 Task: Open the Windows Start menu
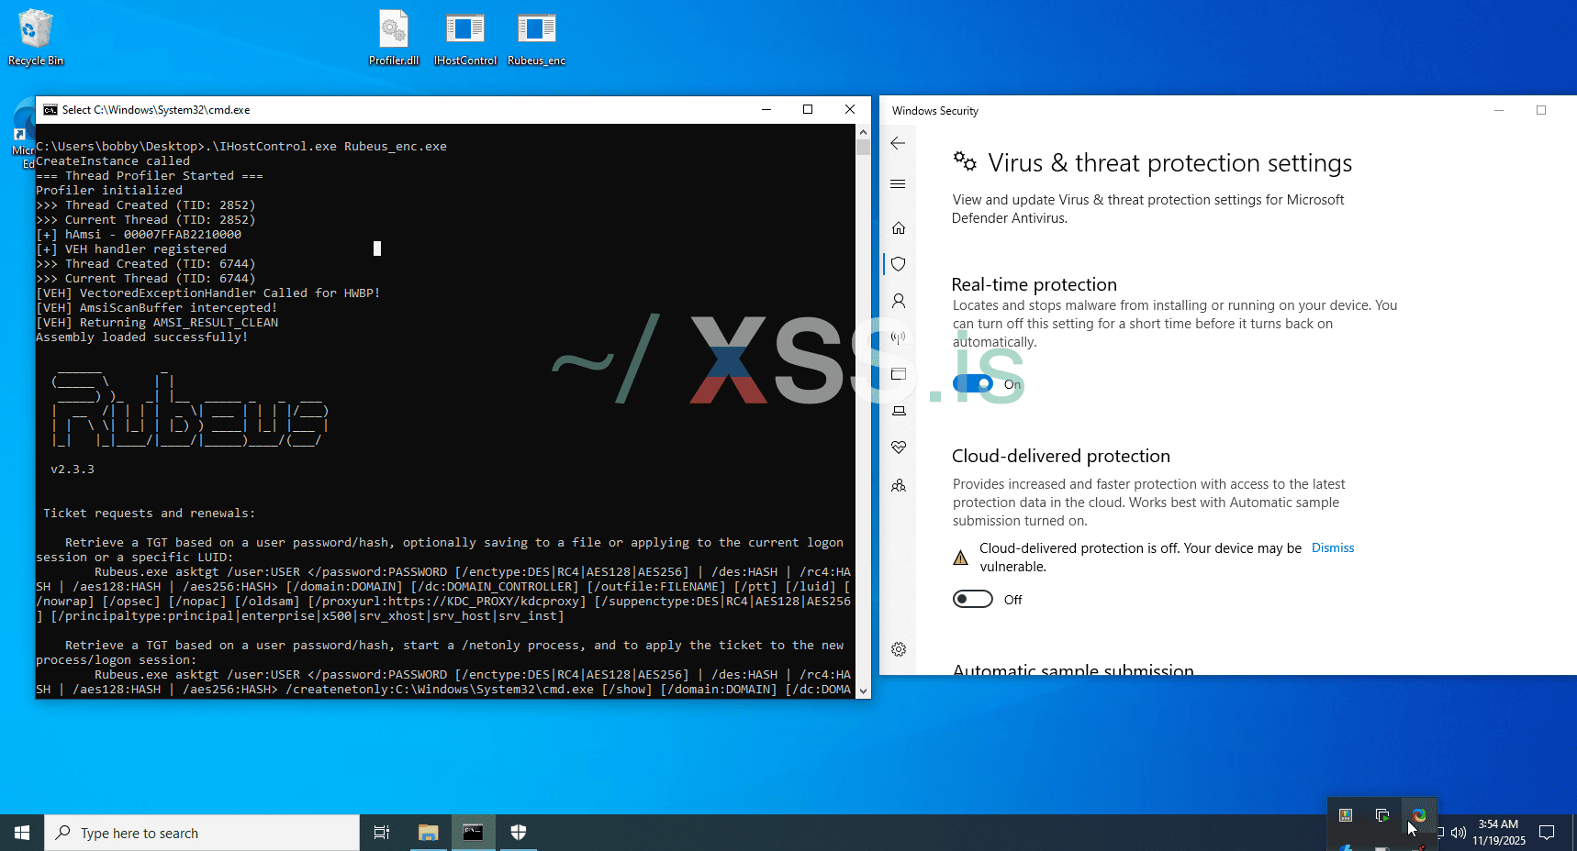click(22, 833)
